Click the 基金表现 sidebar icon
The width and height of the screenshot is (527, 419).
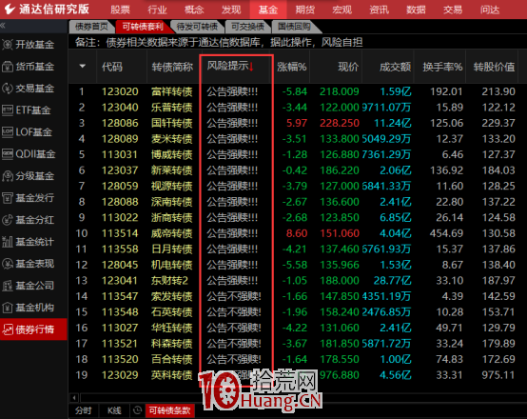coord(7,264)
